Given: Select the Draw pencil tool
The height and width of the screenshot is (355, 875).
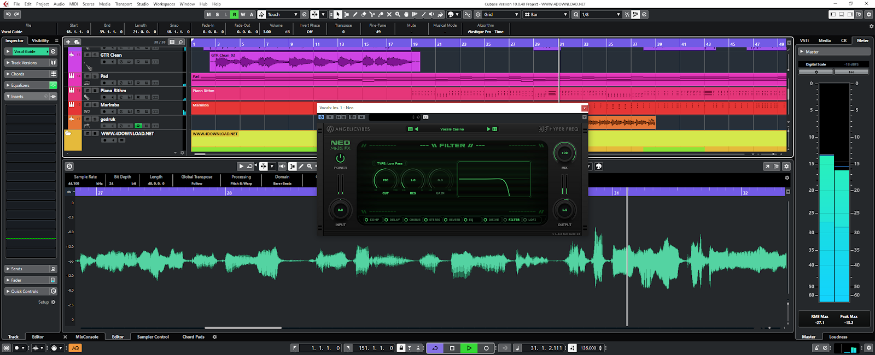Looking at the screenshot, I should click(x=355, y=15).
